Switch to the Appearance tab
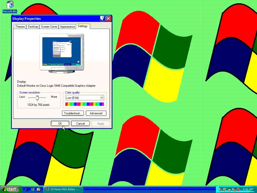257x193 pixels. (x=67, y=27)
